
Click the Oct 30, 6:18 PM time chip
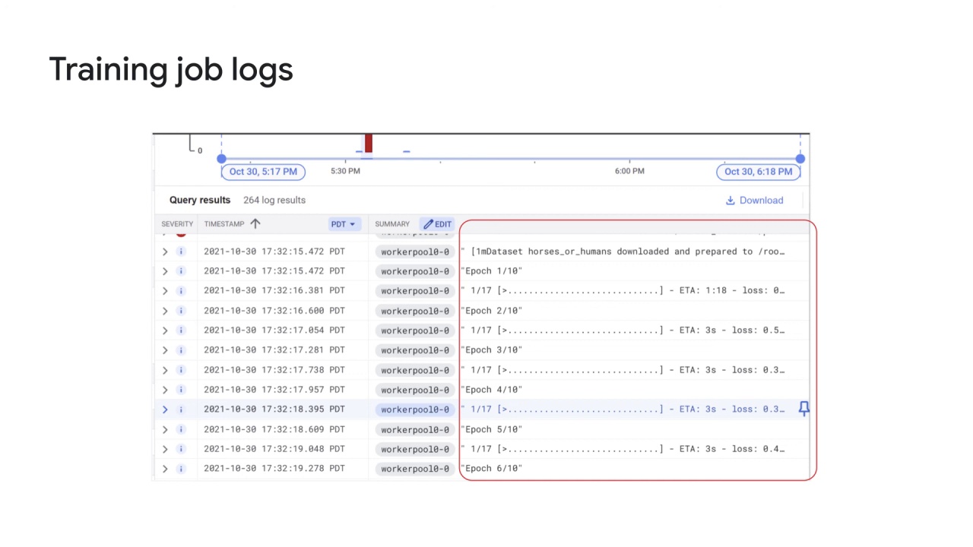(758, 172)
